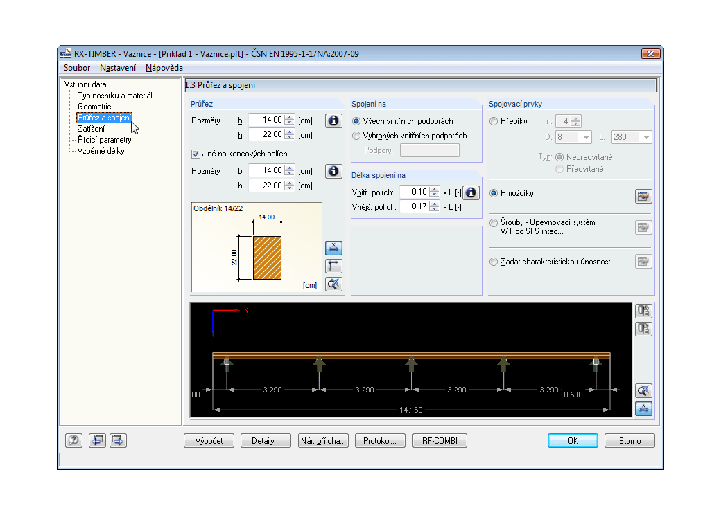Click the Výpočet button
This screenshot has height=515, width=721.
point(209,441)
